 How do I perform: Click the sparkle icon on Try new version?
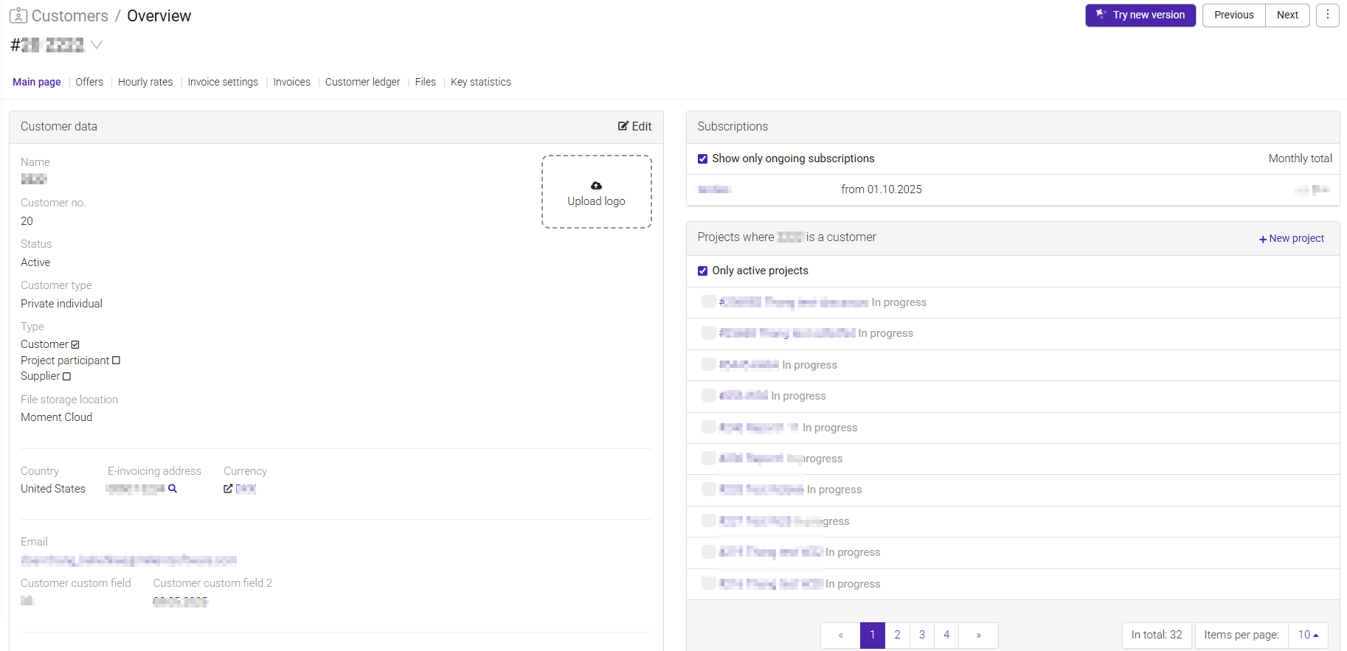coord(1101,14)
